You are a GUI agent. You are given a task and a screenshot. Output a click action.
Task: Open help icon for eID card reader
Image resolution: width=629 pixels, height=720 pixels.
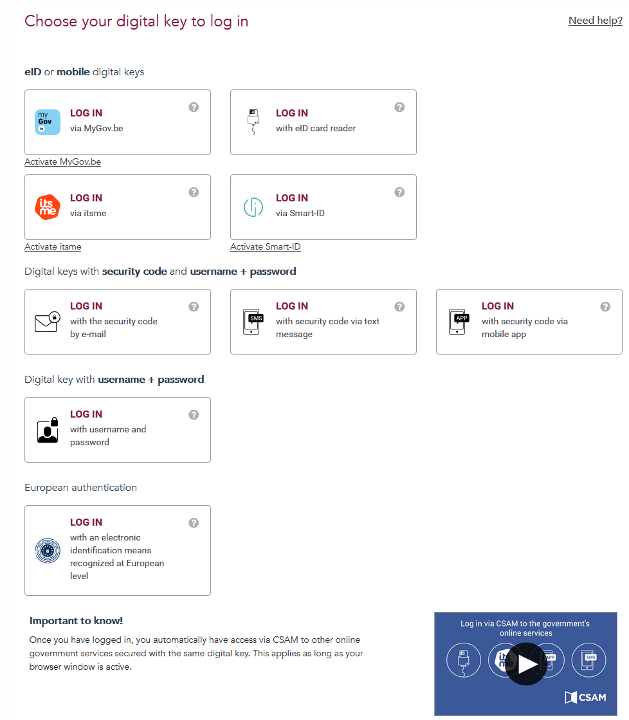coord(399,107)
